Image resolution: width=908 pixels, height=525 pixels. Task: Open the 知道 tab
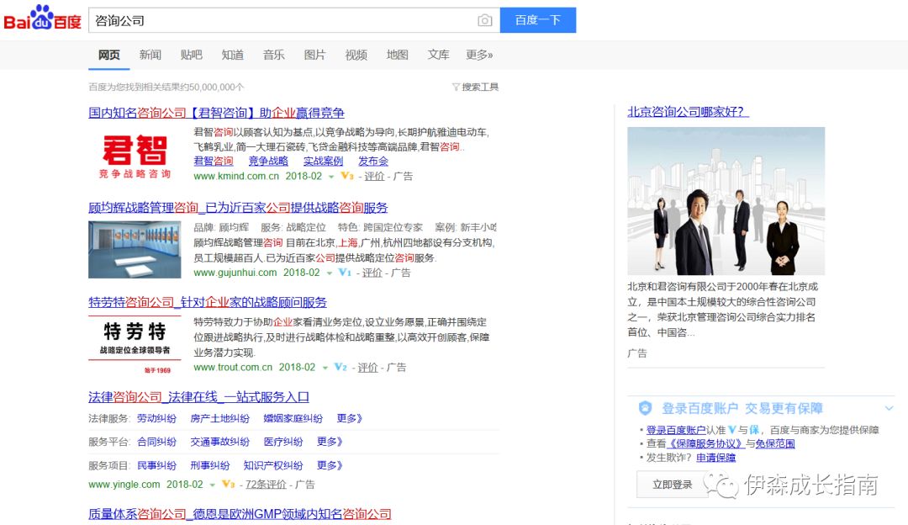point(232,55)
